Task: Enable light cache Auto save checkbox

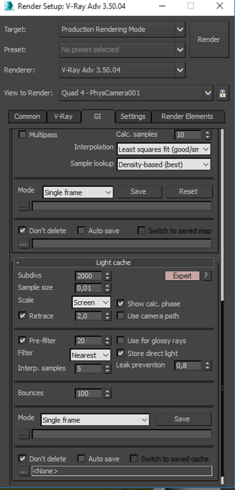Action: (x=81, y=459)
